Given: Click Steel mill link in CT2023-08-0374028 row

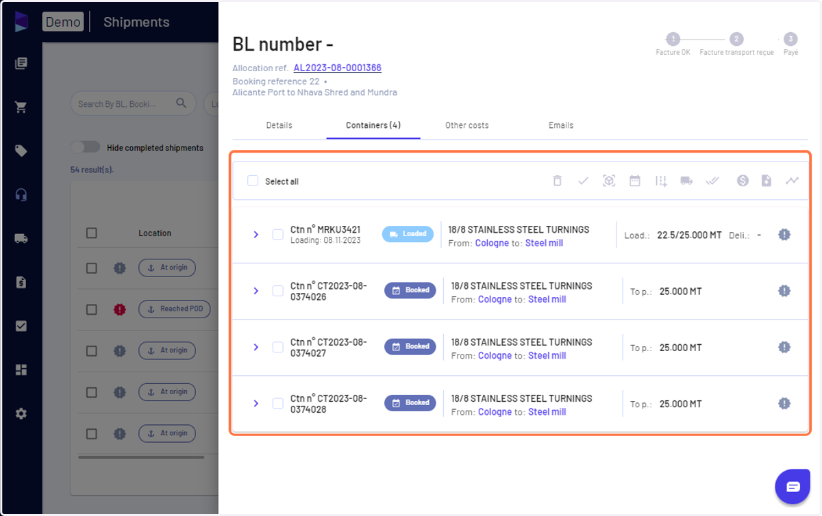Looking at the screenshot, I should pos(547,412).
